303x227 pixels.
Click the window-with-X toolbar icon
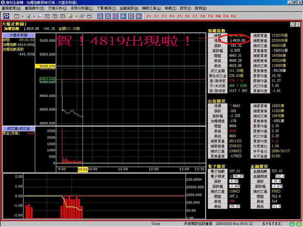click(x=47, y=17)
